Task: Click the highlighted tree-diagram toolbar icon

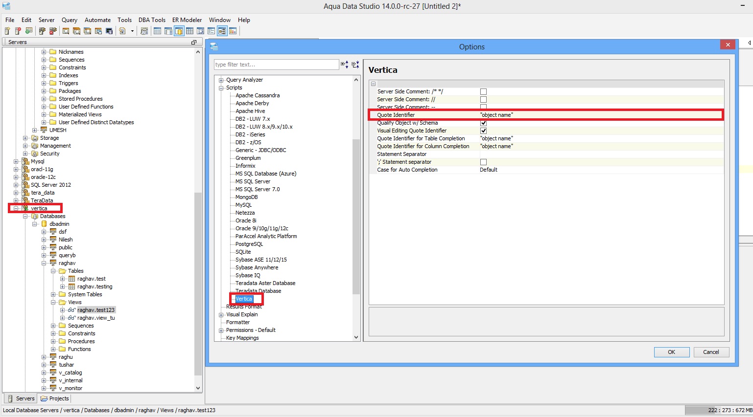Action: [222, 31]
